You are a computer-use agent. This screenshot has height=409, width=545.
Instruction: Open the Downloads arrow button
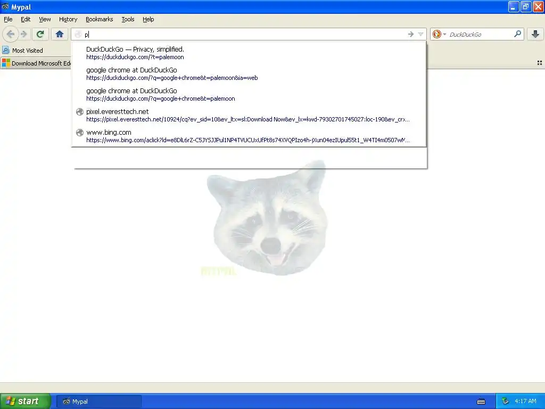(x=535, y=34)
